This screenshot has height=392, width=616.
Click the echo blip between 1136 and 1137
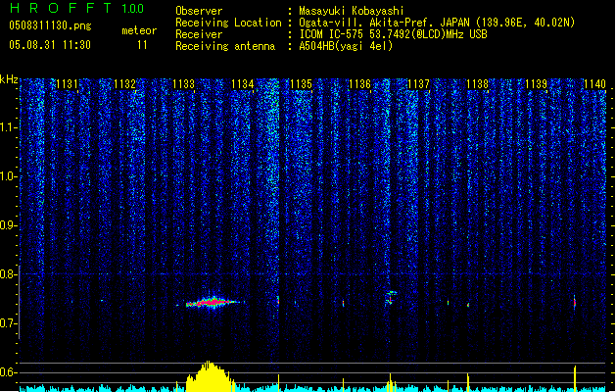390,298
